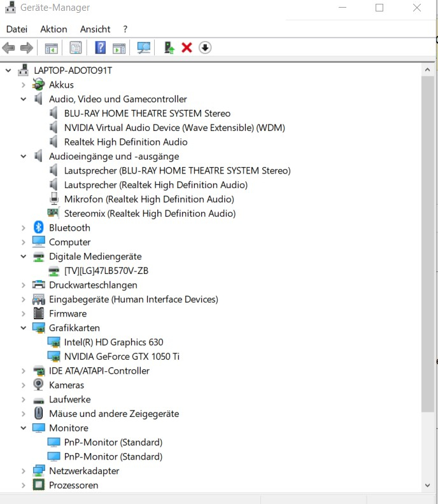The height and width of the screenshot is (504, 438).
Task: Toggle the action pane toolbar icon
Action: [x=119, y=48]
